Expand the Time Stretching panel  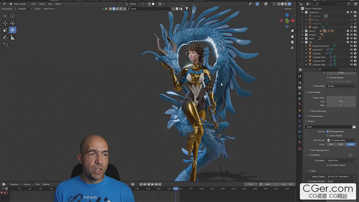317,111
